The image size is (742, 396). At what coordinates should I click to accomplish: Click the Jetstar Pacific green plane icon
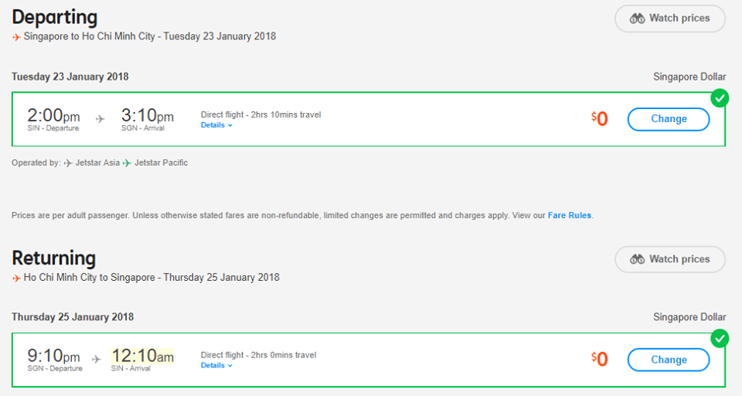(x=127, y=163)
